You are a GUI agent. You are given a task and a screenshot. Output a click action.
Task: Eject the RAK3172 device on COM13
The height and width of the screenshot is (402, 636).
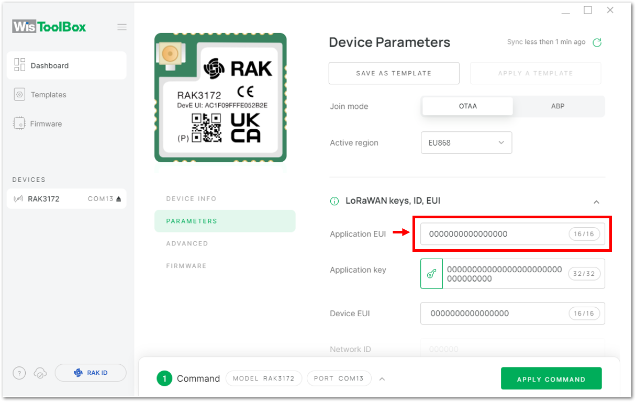coord(119,199)
